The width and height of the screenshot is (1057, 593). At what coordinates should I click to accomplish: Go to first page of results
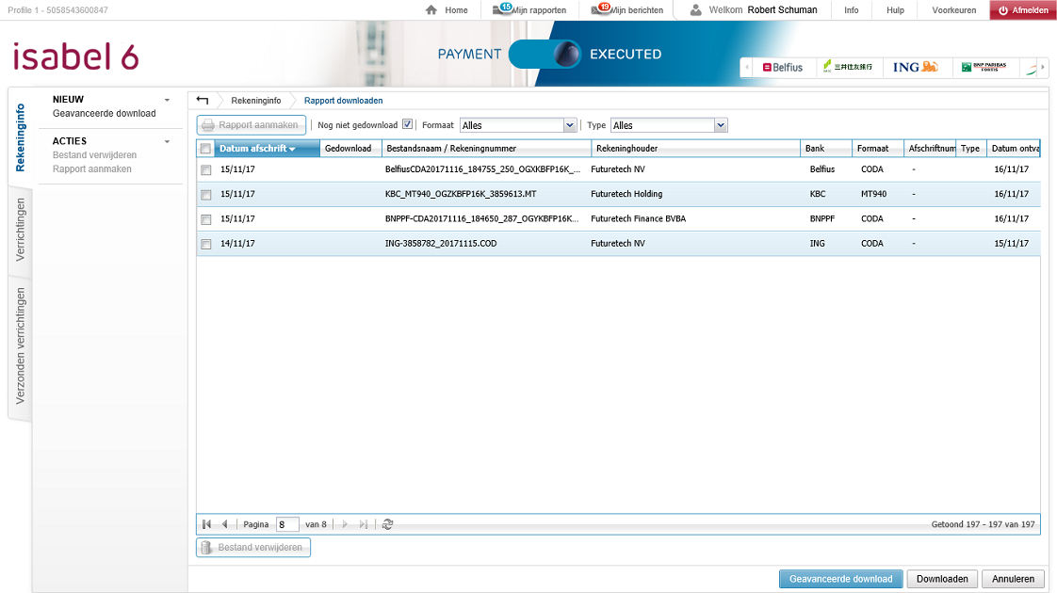point(206,524)
